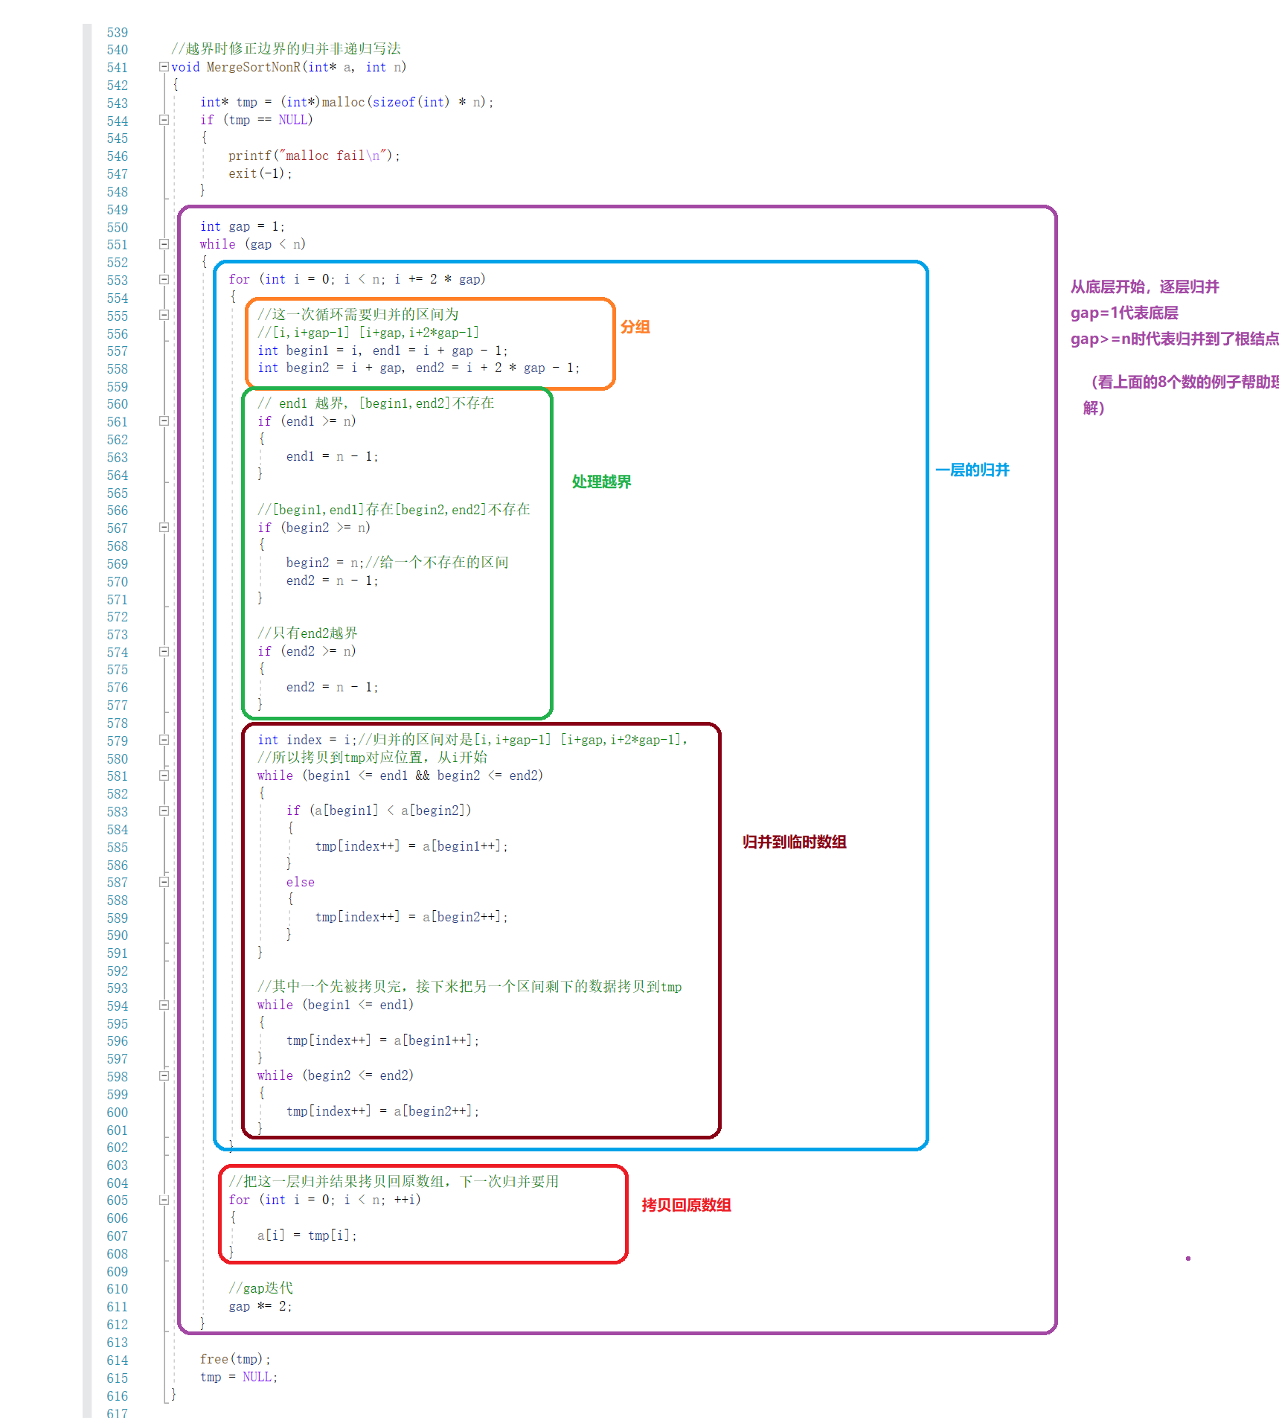Click the 'int gap = 1;' declaration
This screenshot has width=1279, height=1423.
242,226
